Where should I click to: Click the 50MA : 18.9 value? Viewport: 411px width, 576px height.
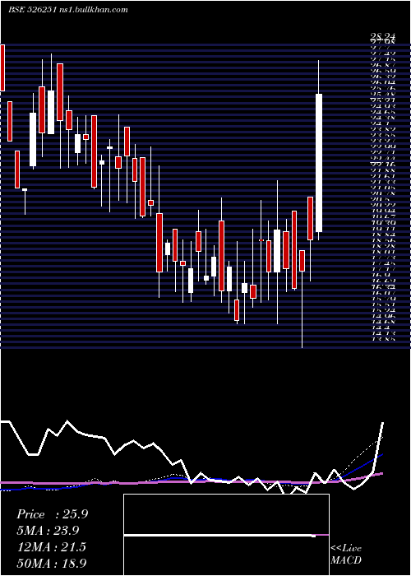pyautogui.click(x=52, y=563)
